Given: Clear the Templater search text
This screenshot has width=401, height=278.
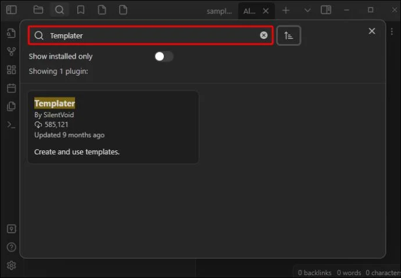Looking at the screenshot, I should [264, 35].
